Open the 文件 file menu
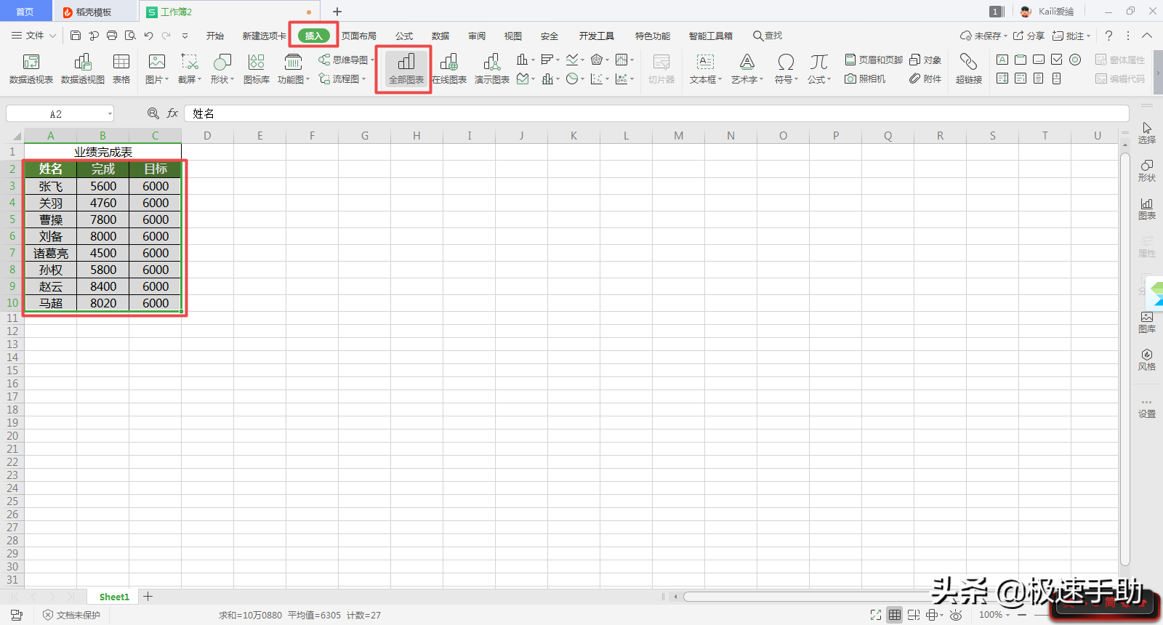Screen dimensions: 1163x625 point(33,36)
